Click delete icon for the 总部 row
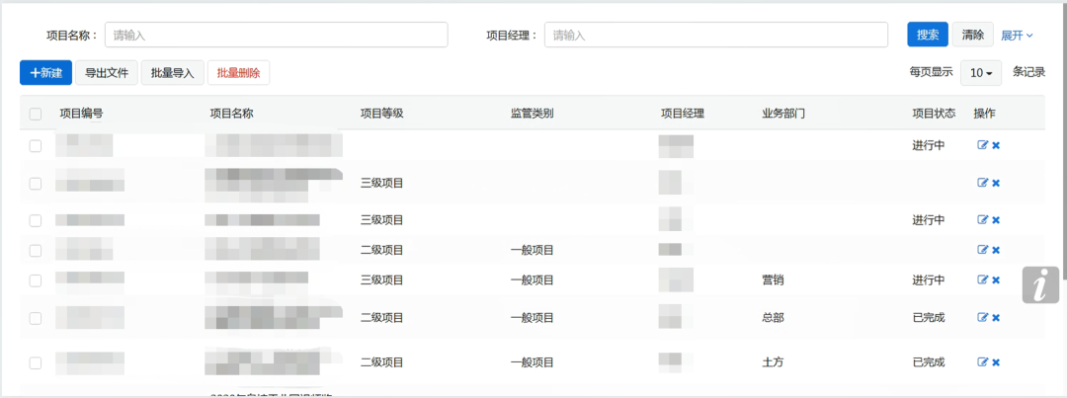1067x398 pixels. [x=996, y=318]
